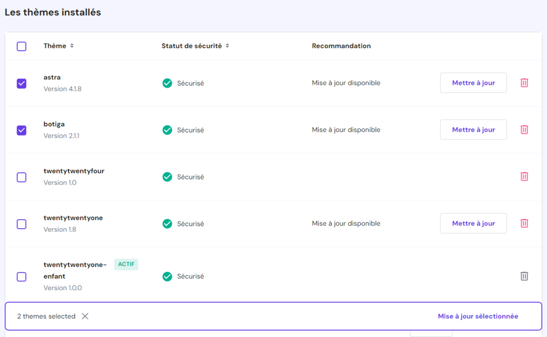Click the trash icon for twentytwentyone-enfant
The width and height of the screenshot is (547, 337).
tap(525, 276)
